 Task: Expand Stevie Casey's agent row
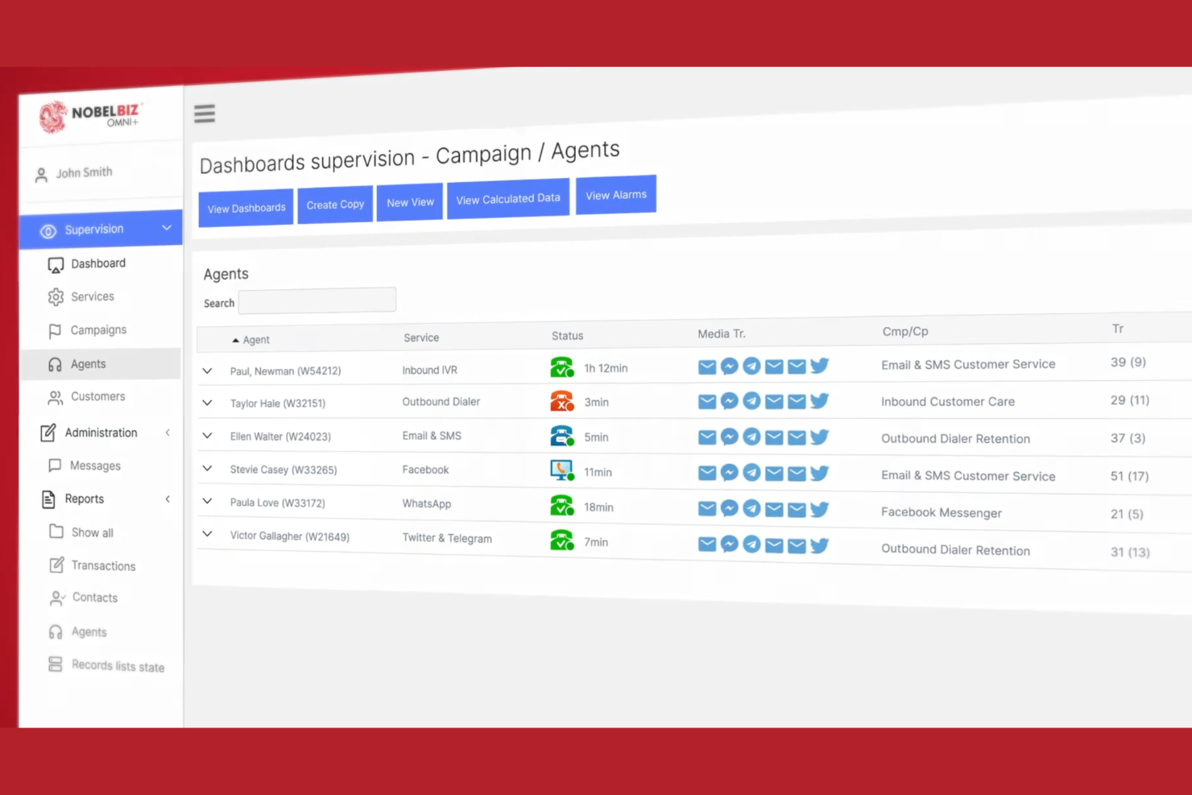207,469
